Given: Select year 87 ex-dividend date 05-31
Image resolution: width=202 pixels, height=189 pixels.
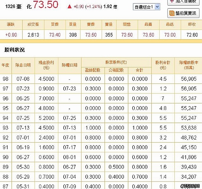Looking at the screenshot, I should [23, 186].
